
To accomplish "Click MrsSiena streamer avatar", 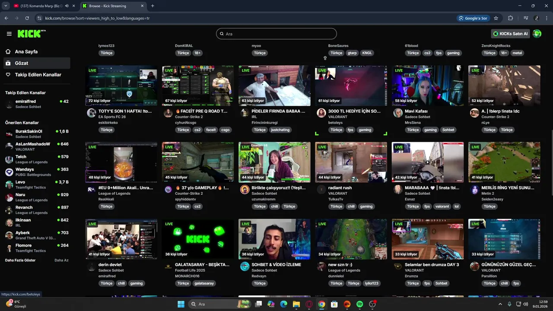I will [398, 113].
